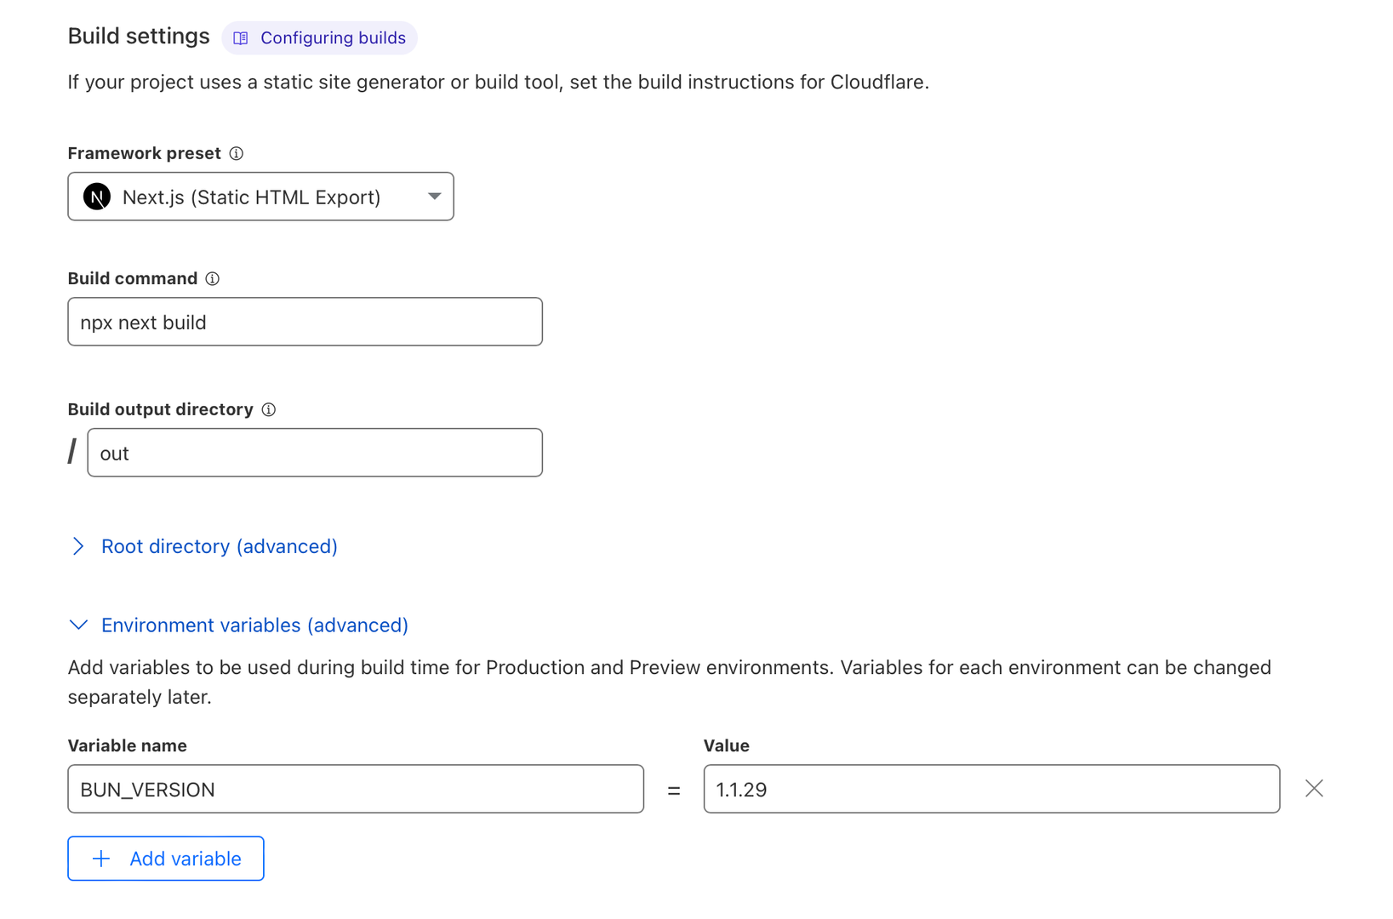Click the Variable name field with BUN_VERSION

coord(355,789)
